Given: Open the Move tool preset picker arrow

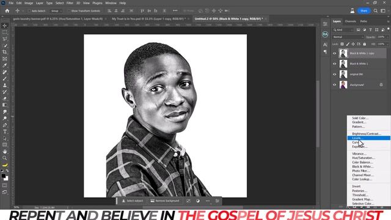Looking at the screenshot, I should pyautogui.click(x=23, y=11).
